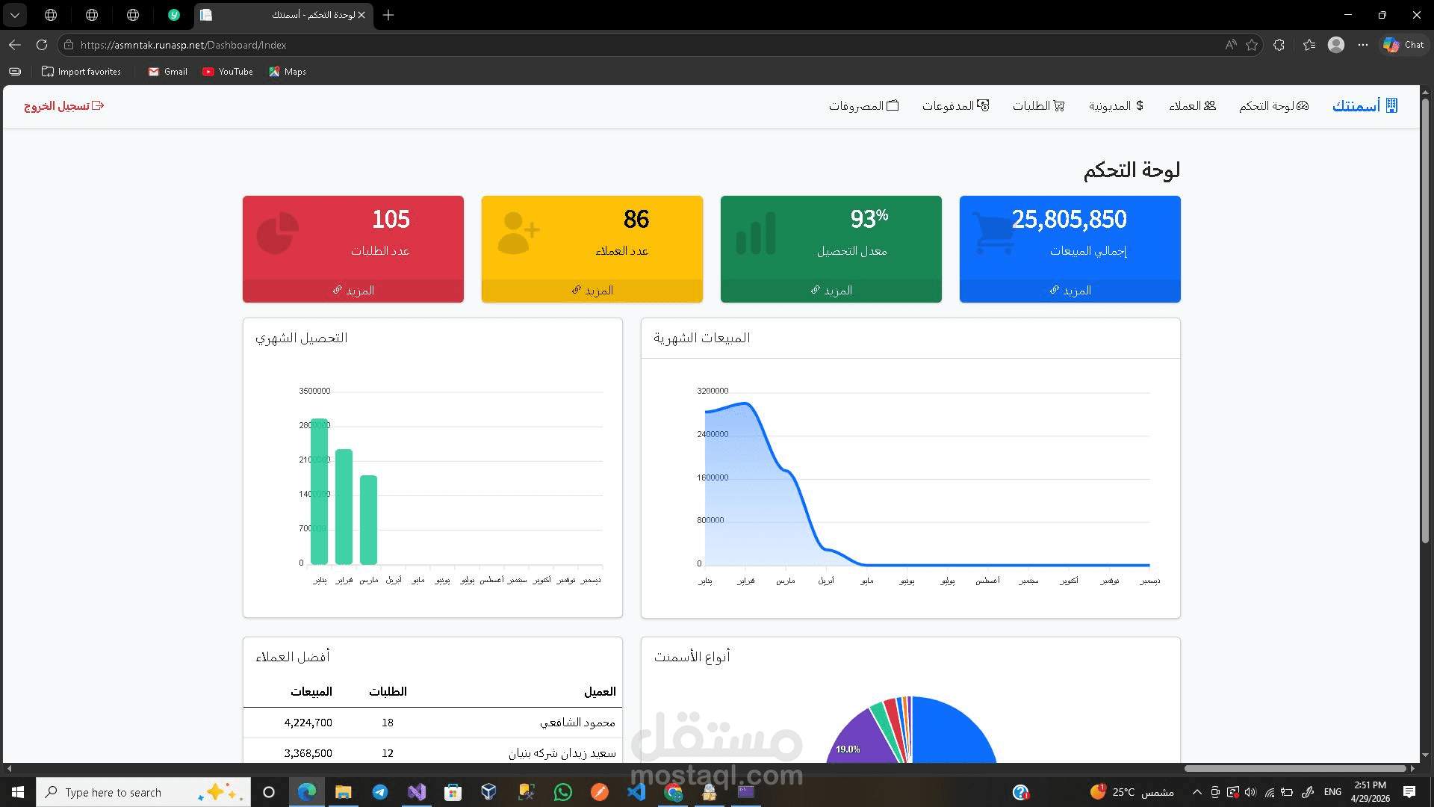The height and width of the screenshot is (807, 1434).
Task: Open the المصروفات expenses nav item
Action: pyautogui.click(x=863, y=106)
